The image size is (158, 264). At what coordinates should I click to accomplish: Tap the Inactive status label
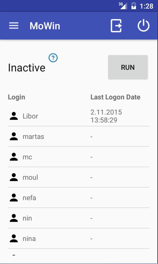click(27, 68)
